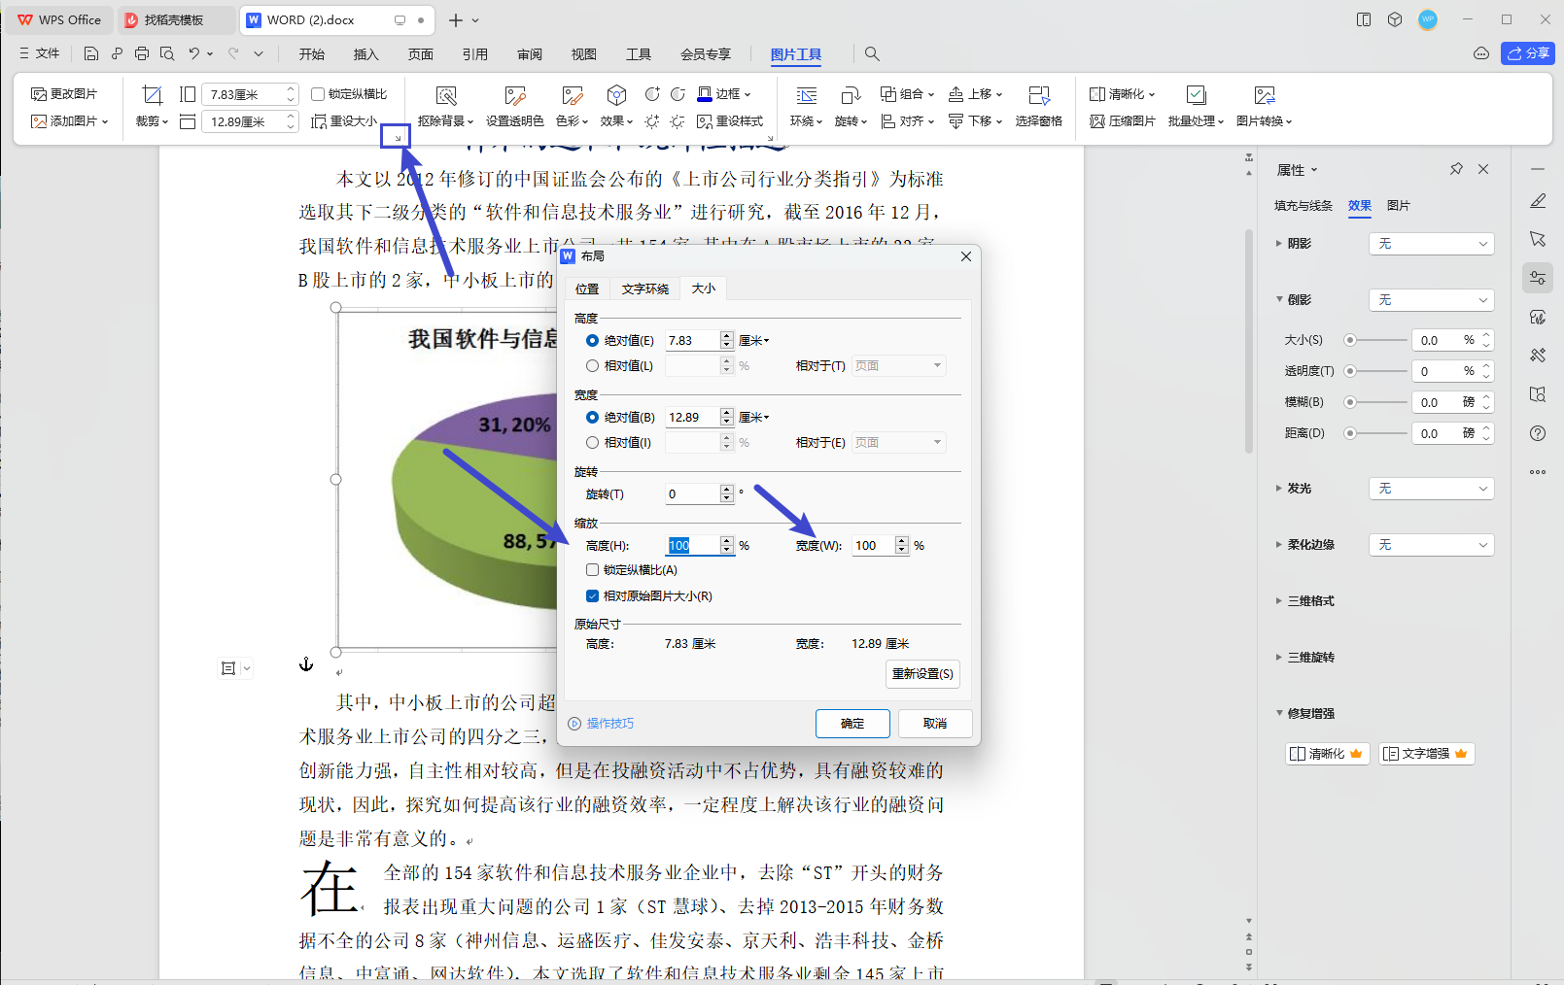Viewport: 1564px width, 985px height.
Task: Click the Rotate (旋转) icon
Action: pos(851,95)
